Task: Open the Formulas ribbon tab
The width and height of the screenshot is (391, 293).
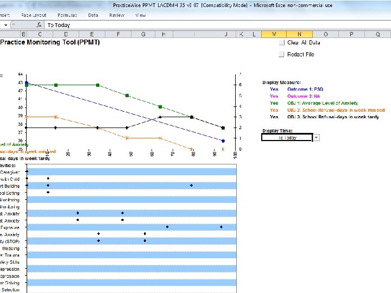Action: [x=67, y=15]
